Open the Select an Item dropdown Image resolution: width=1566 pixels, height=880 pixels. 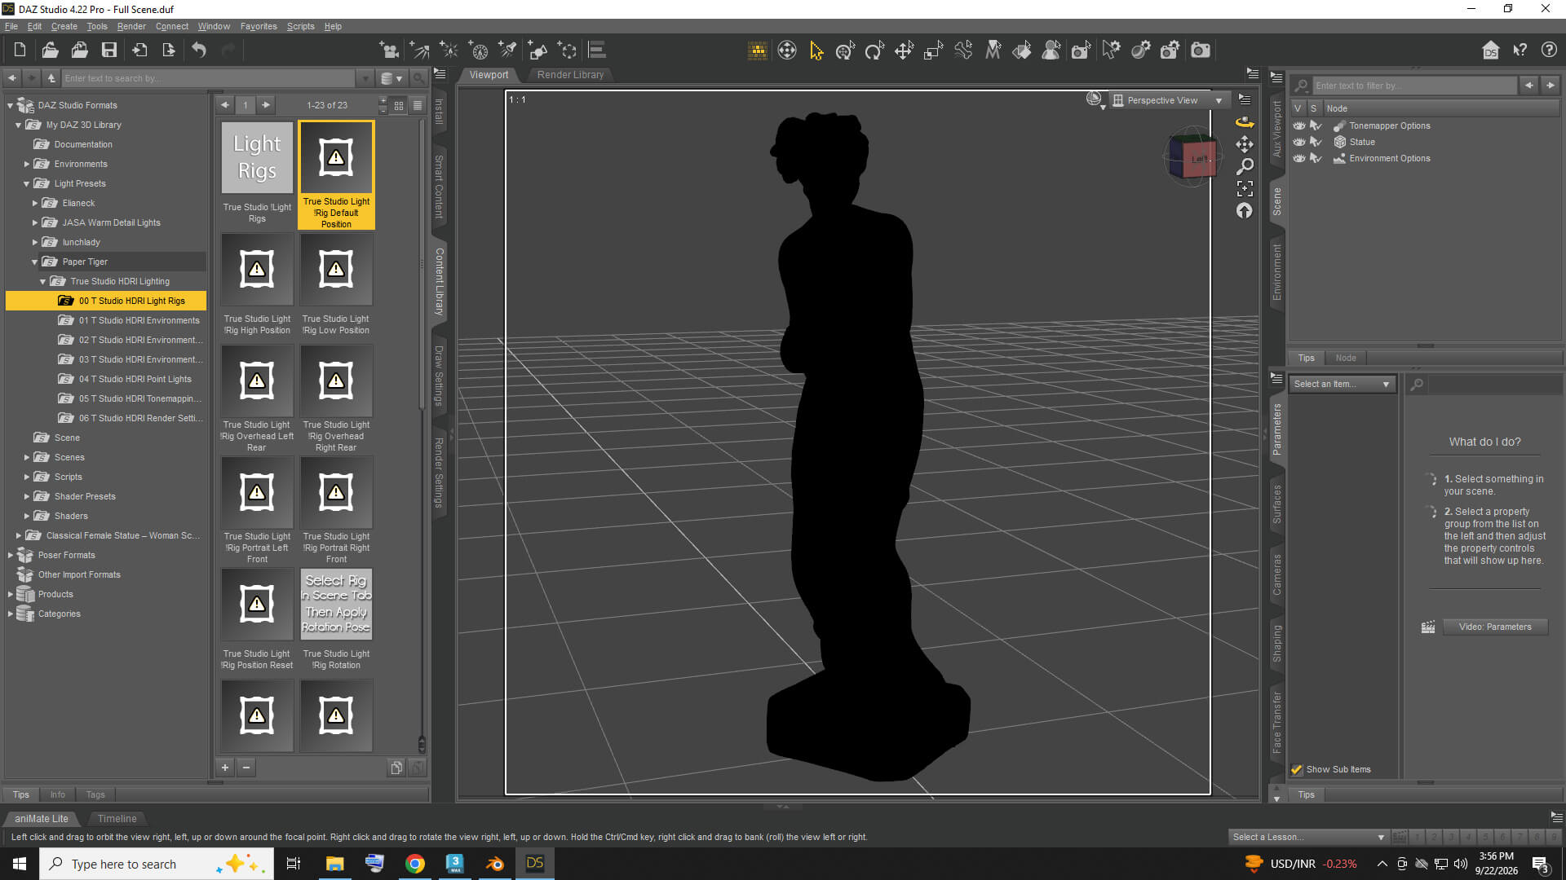[1343, 384]
